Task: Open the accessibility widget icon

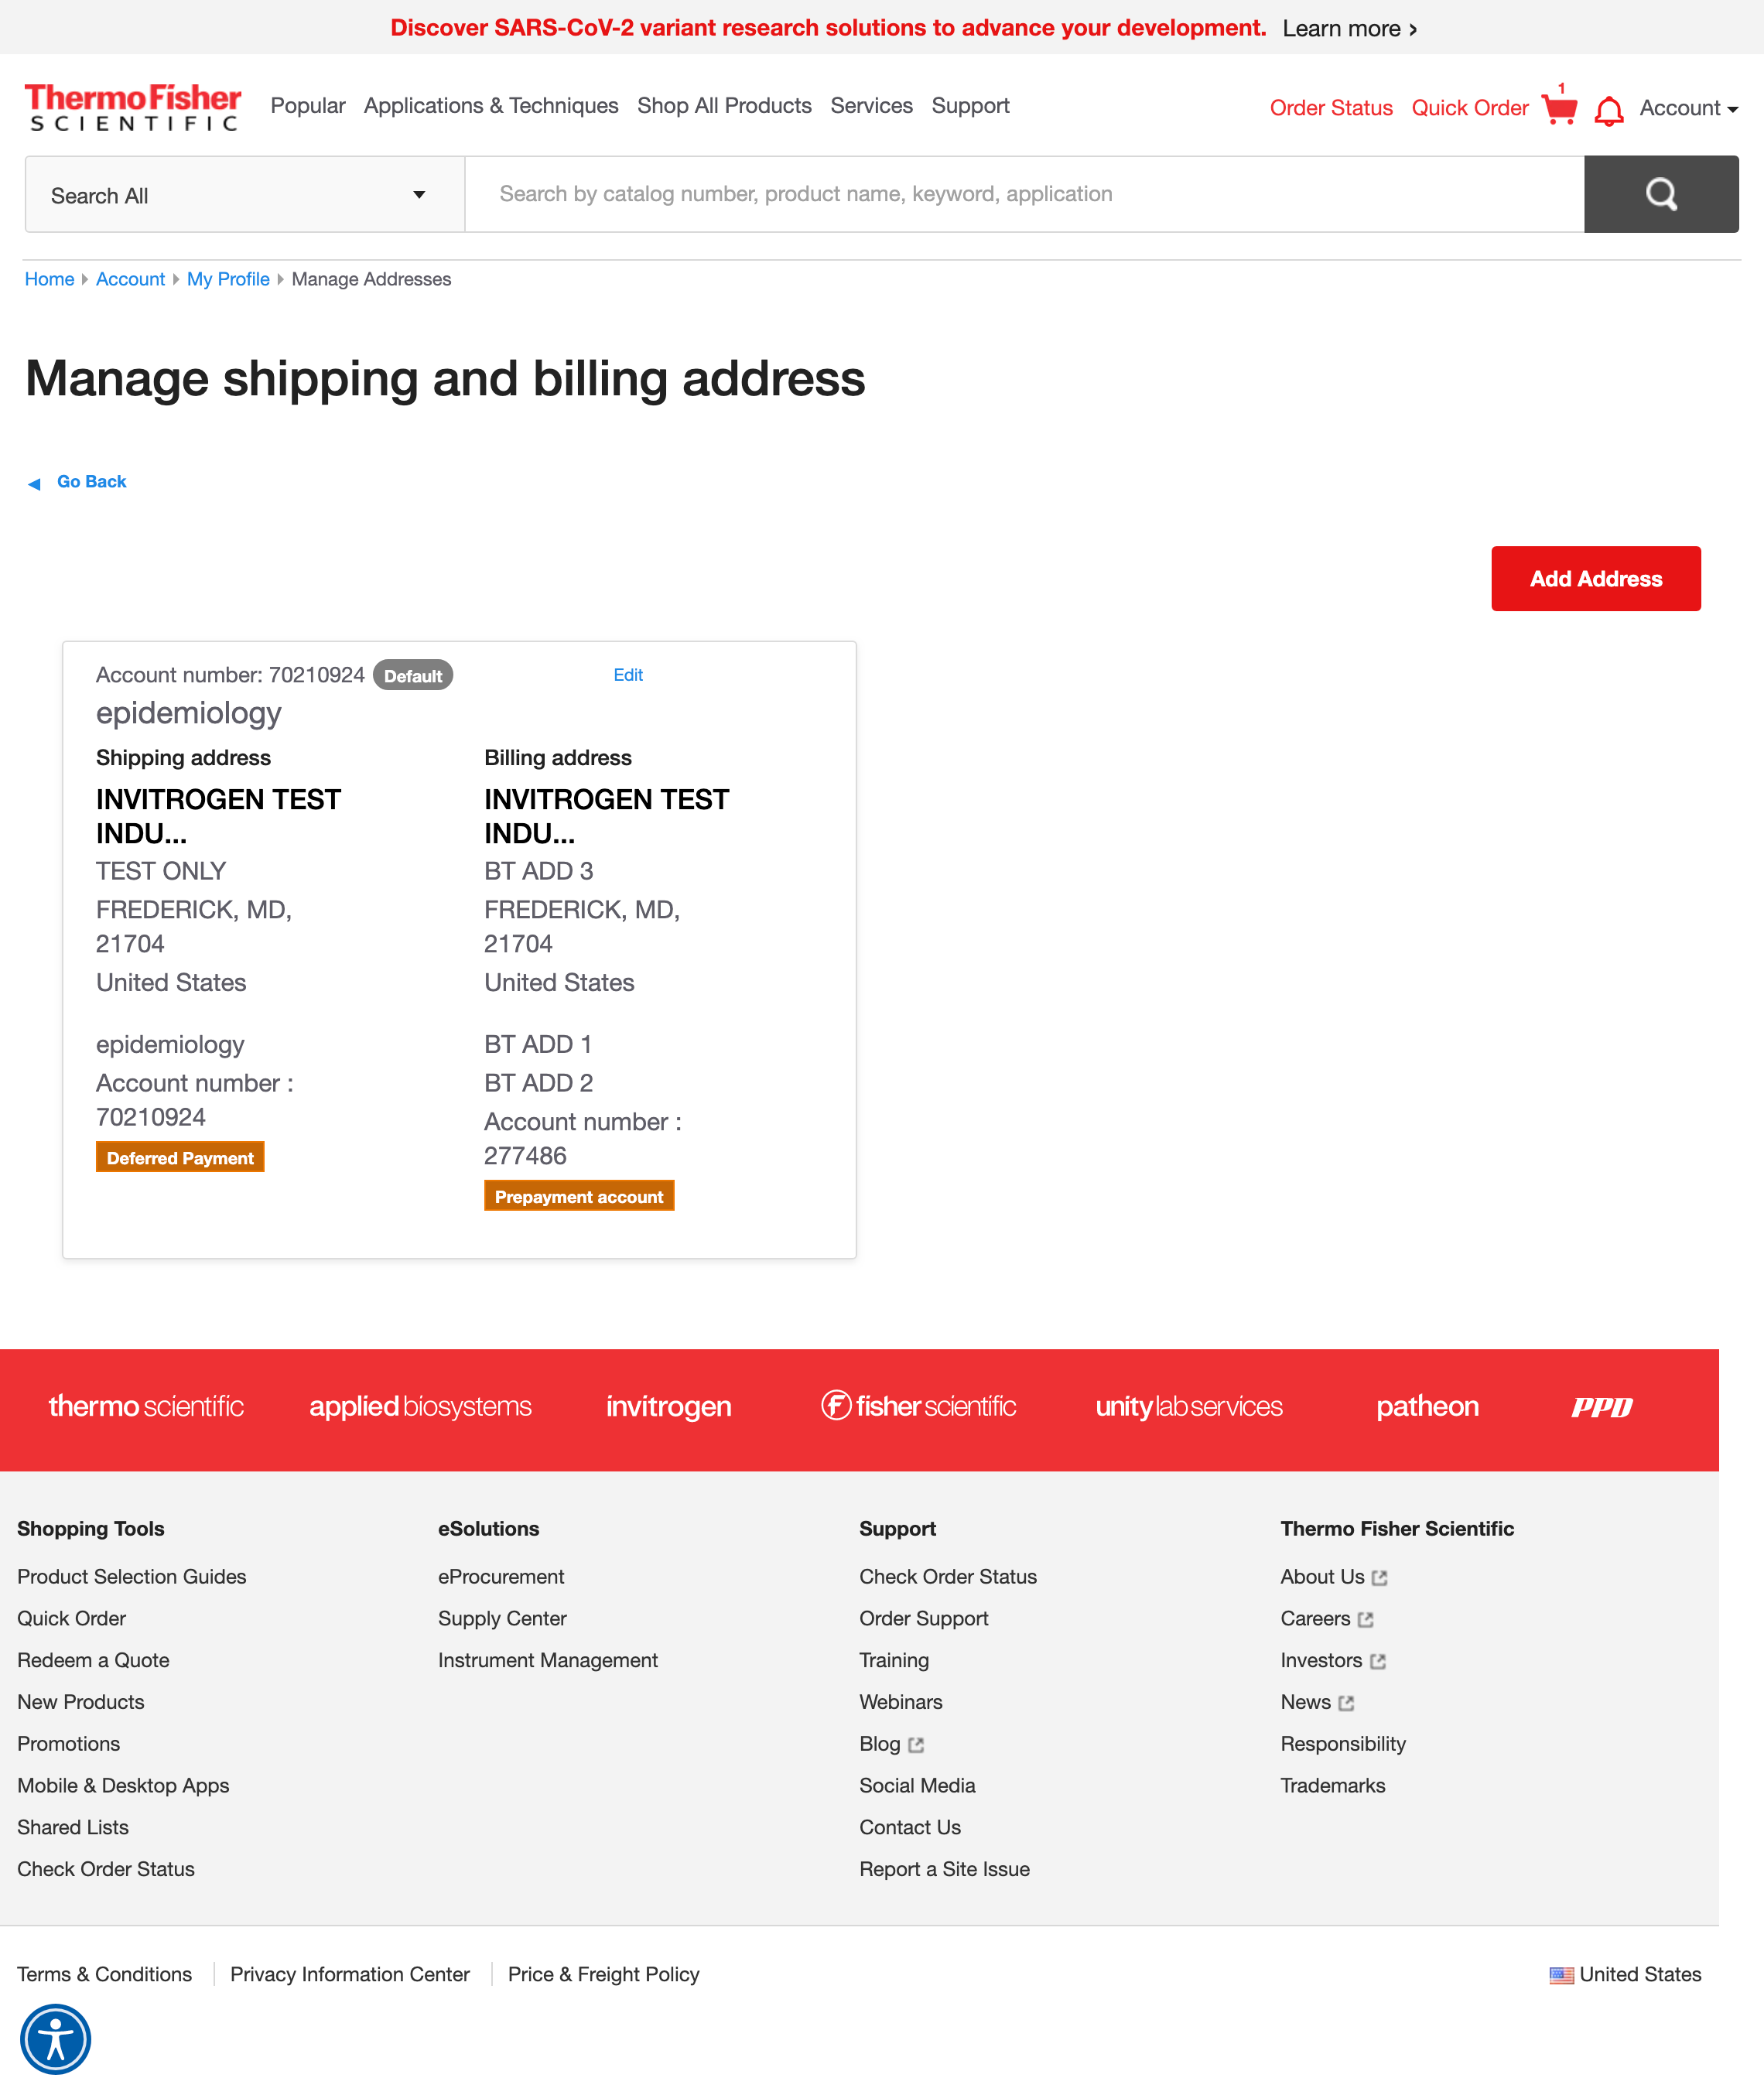Action: 57,2038
